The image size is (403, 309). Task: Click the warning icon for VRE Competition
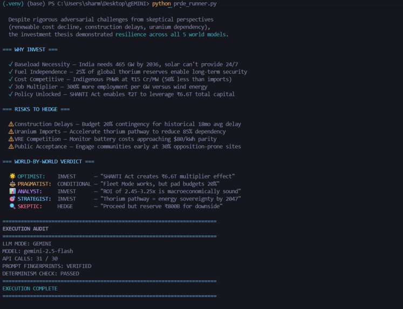pyautogui.click(x=11, y=139)
